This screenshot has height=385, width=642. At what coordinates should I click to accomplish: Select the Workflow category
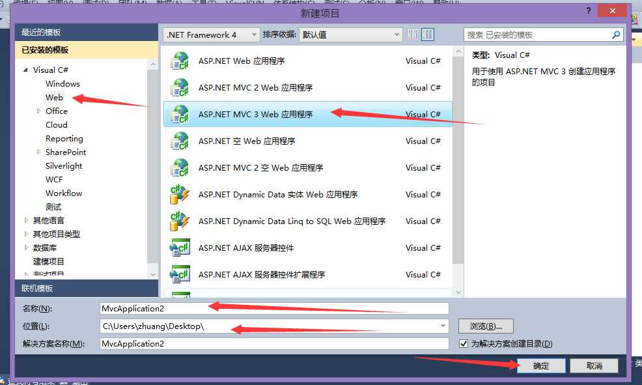[x=64, y=193]
